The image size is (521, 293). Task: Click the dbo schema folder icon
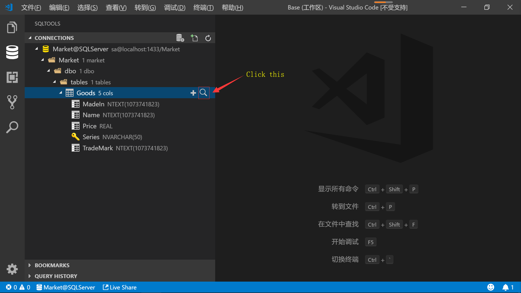(58, 71)
